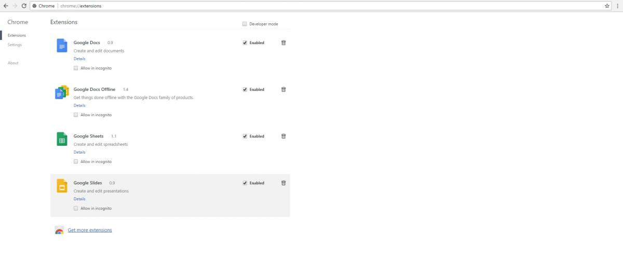This screenshot has height=261, width=623.
Task: Click the 'Create and edit spreadsheets' description
Action: [x=101, y=144]
